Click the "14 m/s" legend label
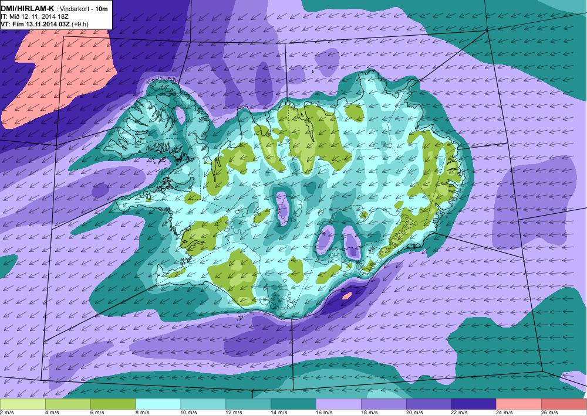Screen dimensions: 587x416 [279, 412]
